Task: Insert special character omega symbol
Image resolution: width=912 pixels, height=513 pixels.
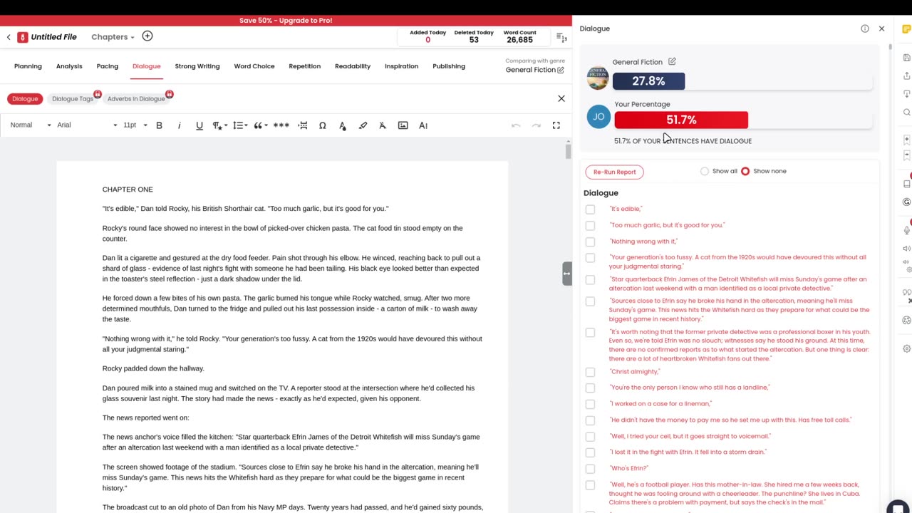Action: click(x=323, y=125)
